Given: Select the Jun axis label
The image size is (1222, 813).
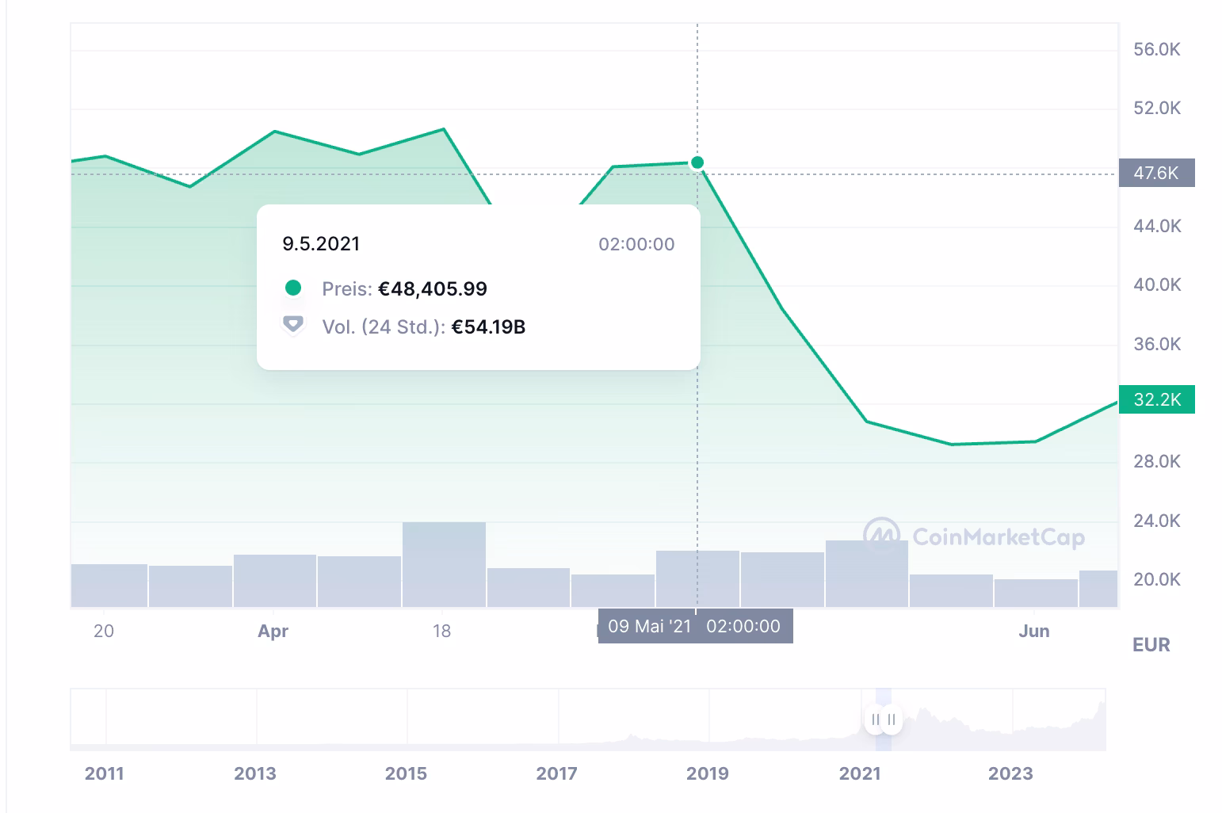Looking at the screenshot, I should point(1033,631).
